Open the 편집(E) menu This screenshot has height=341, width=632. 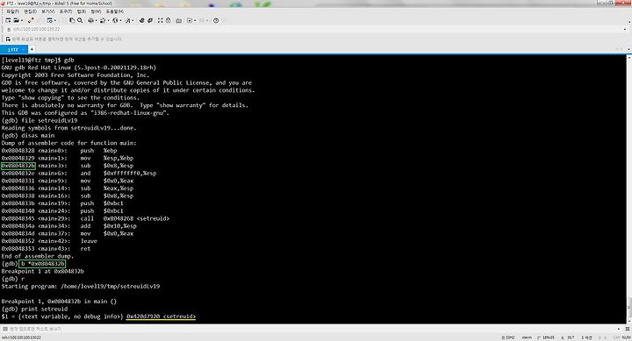tap(30, 11)
